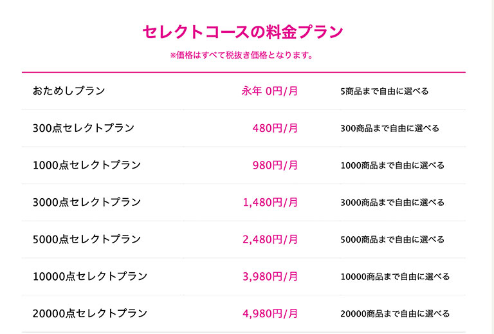Click 1000商品まで自由に選べる text
The image size is (494, 334).
(x=392, y=165)
